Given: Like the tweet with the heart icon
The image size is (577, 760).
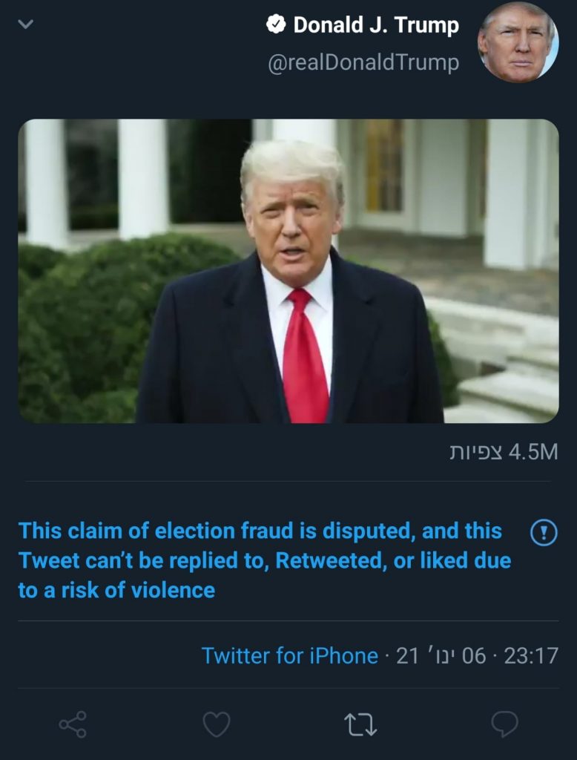Looking at the screenshot, I should coord(217,724).
